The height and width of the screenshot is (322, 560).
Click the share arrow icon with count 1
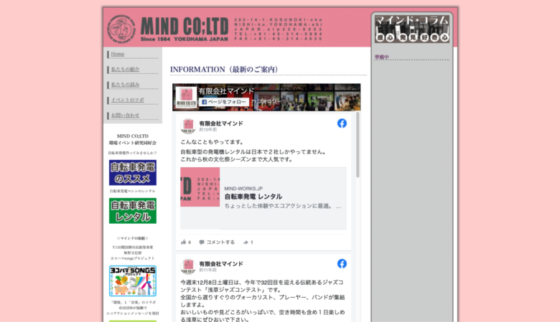pos(248,242)
